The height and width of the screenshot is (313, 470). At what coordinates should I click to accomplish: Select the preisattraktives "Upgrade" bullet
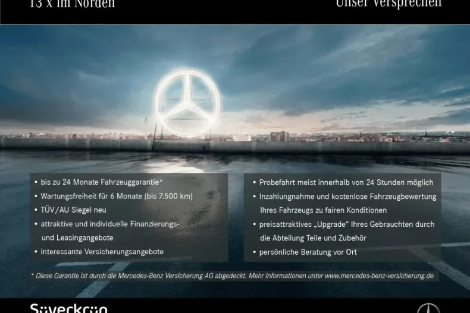[346, 224]
